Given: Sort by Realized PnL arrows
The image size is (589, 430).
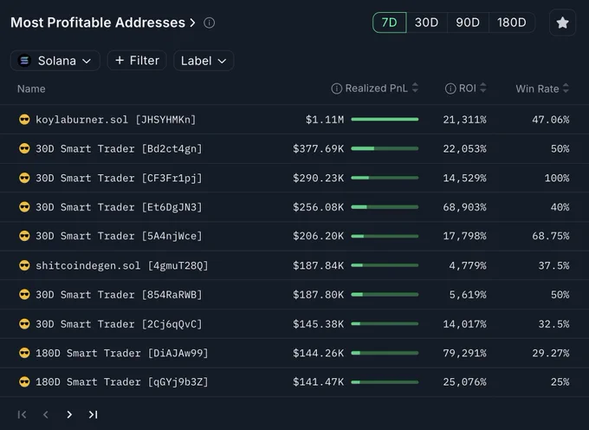Looking at the screenshot, I should 415,88.
